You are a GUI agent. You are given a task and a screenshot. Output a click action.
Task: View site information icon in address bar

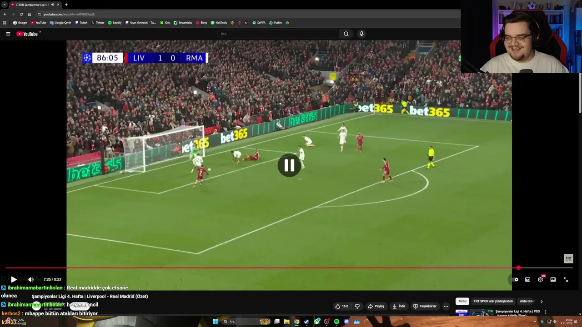pyautogui.click(x=39, y=14)
